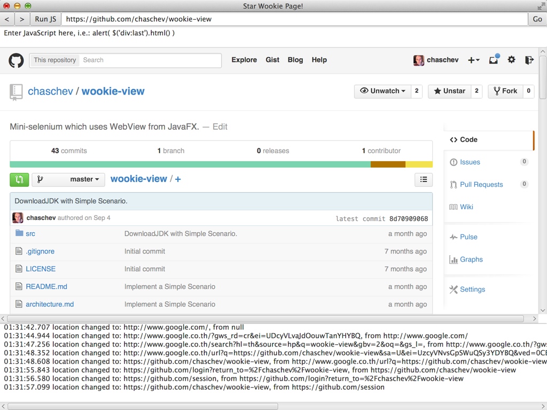
Task: Open the Pull Requests tab
Action: [x=481, y=185]
